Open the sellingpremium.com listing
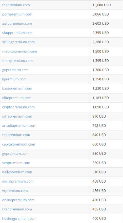The image size is (123, 223). [18, 42]
